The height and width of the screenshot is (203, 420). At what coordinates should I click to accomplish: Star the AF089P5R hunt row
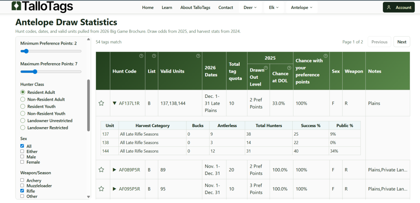pos(101,170)
